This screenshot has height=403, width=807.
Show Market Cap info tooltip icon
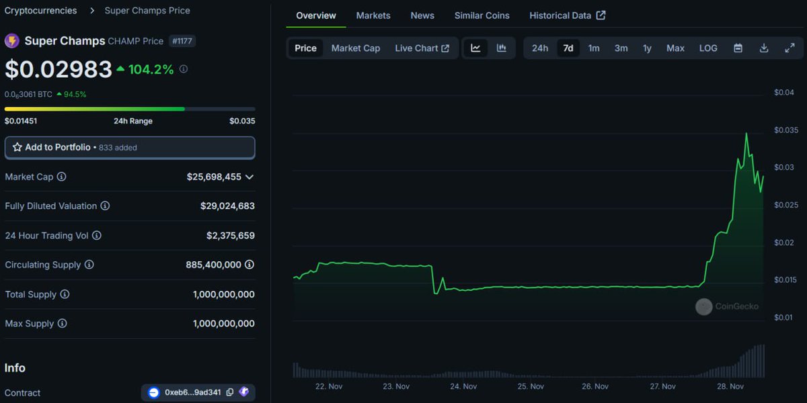coord(61,177)
